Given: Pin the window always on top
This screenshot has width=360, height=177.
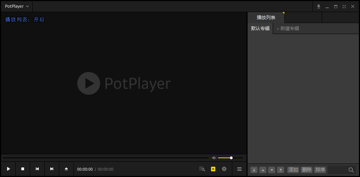Looking at the screenshot, I should click(319, 6).
